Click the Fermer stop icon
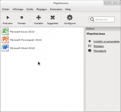Image resolution: width=121 pixels, height=112 pixels. tap(22, 18)
